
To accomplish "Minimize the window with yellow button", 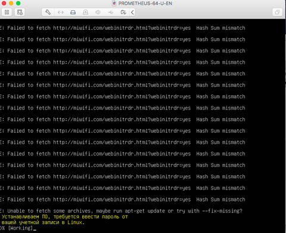I will [11, 3].
